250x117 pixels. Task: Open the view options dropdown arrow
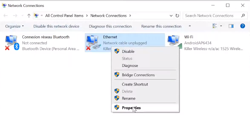[221, 26]
